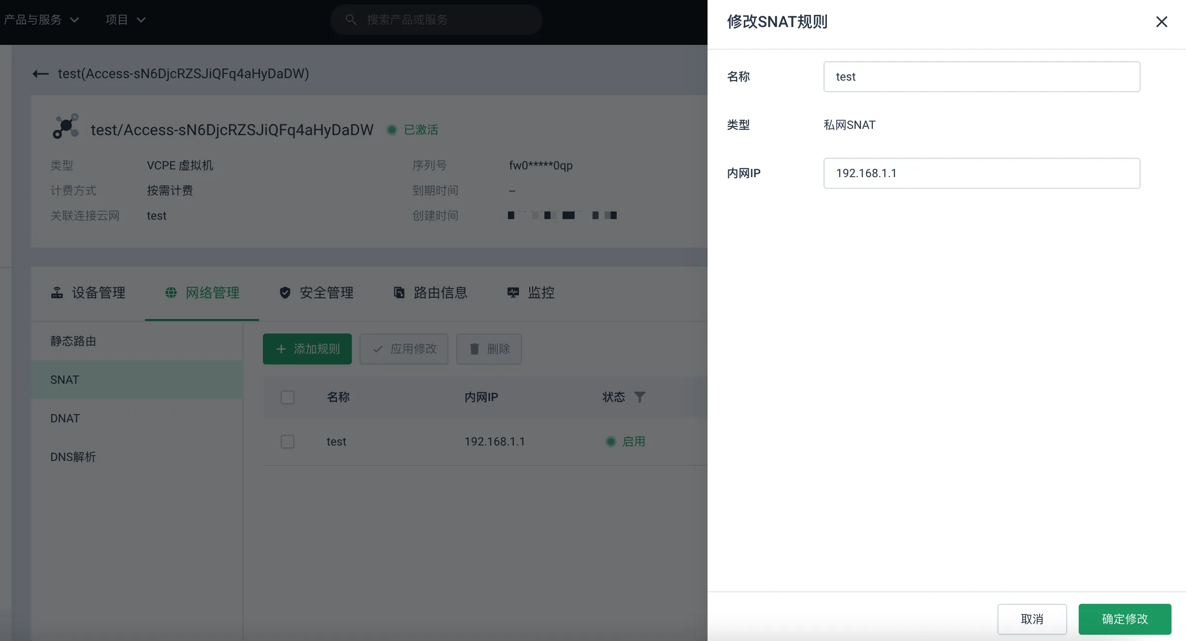The height and width of the screenshot is (641, 1186).
Task: Open the 状态 column filter icon
Action: click(x=640, y=397)
